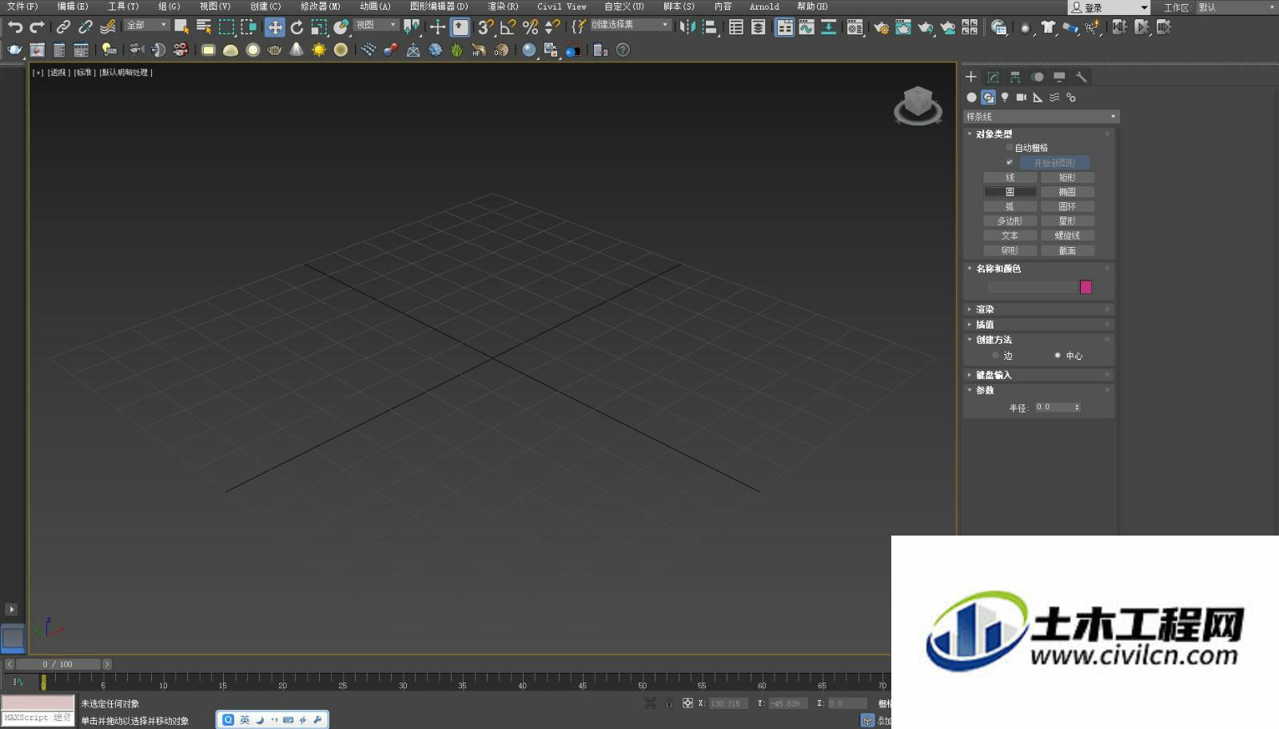
Task: Click the 半径 radius spinner arrows
Action: 1078,407
